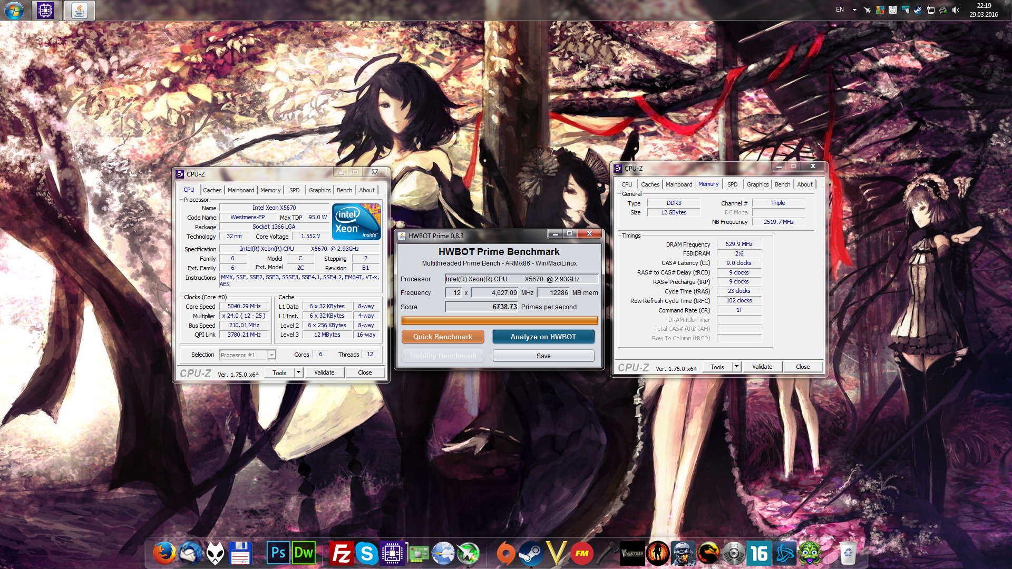Click the Intel Xeon inside logo

click(x=356, y=222)
